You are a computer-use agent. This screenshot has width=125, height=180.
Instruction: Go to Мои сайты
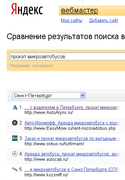(72, 21)
